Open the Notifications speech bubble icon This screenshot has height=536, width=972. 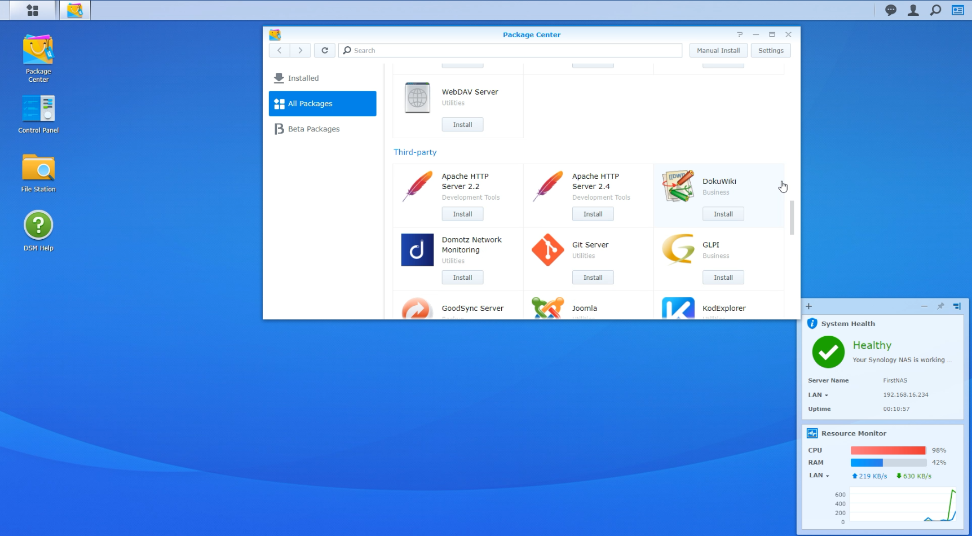[x=891, y=10]
